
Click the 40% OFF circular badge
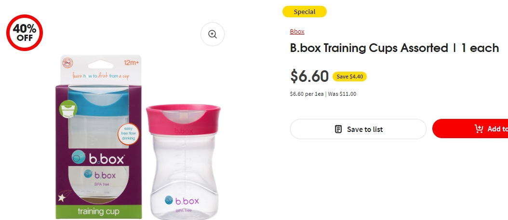25,33
